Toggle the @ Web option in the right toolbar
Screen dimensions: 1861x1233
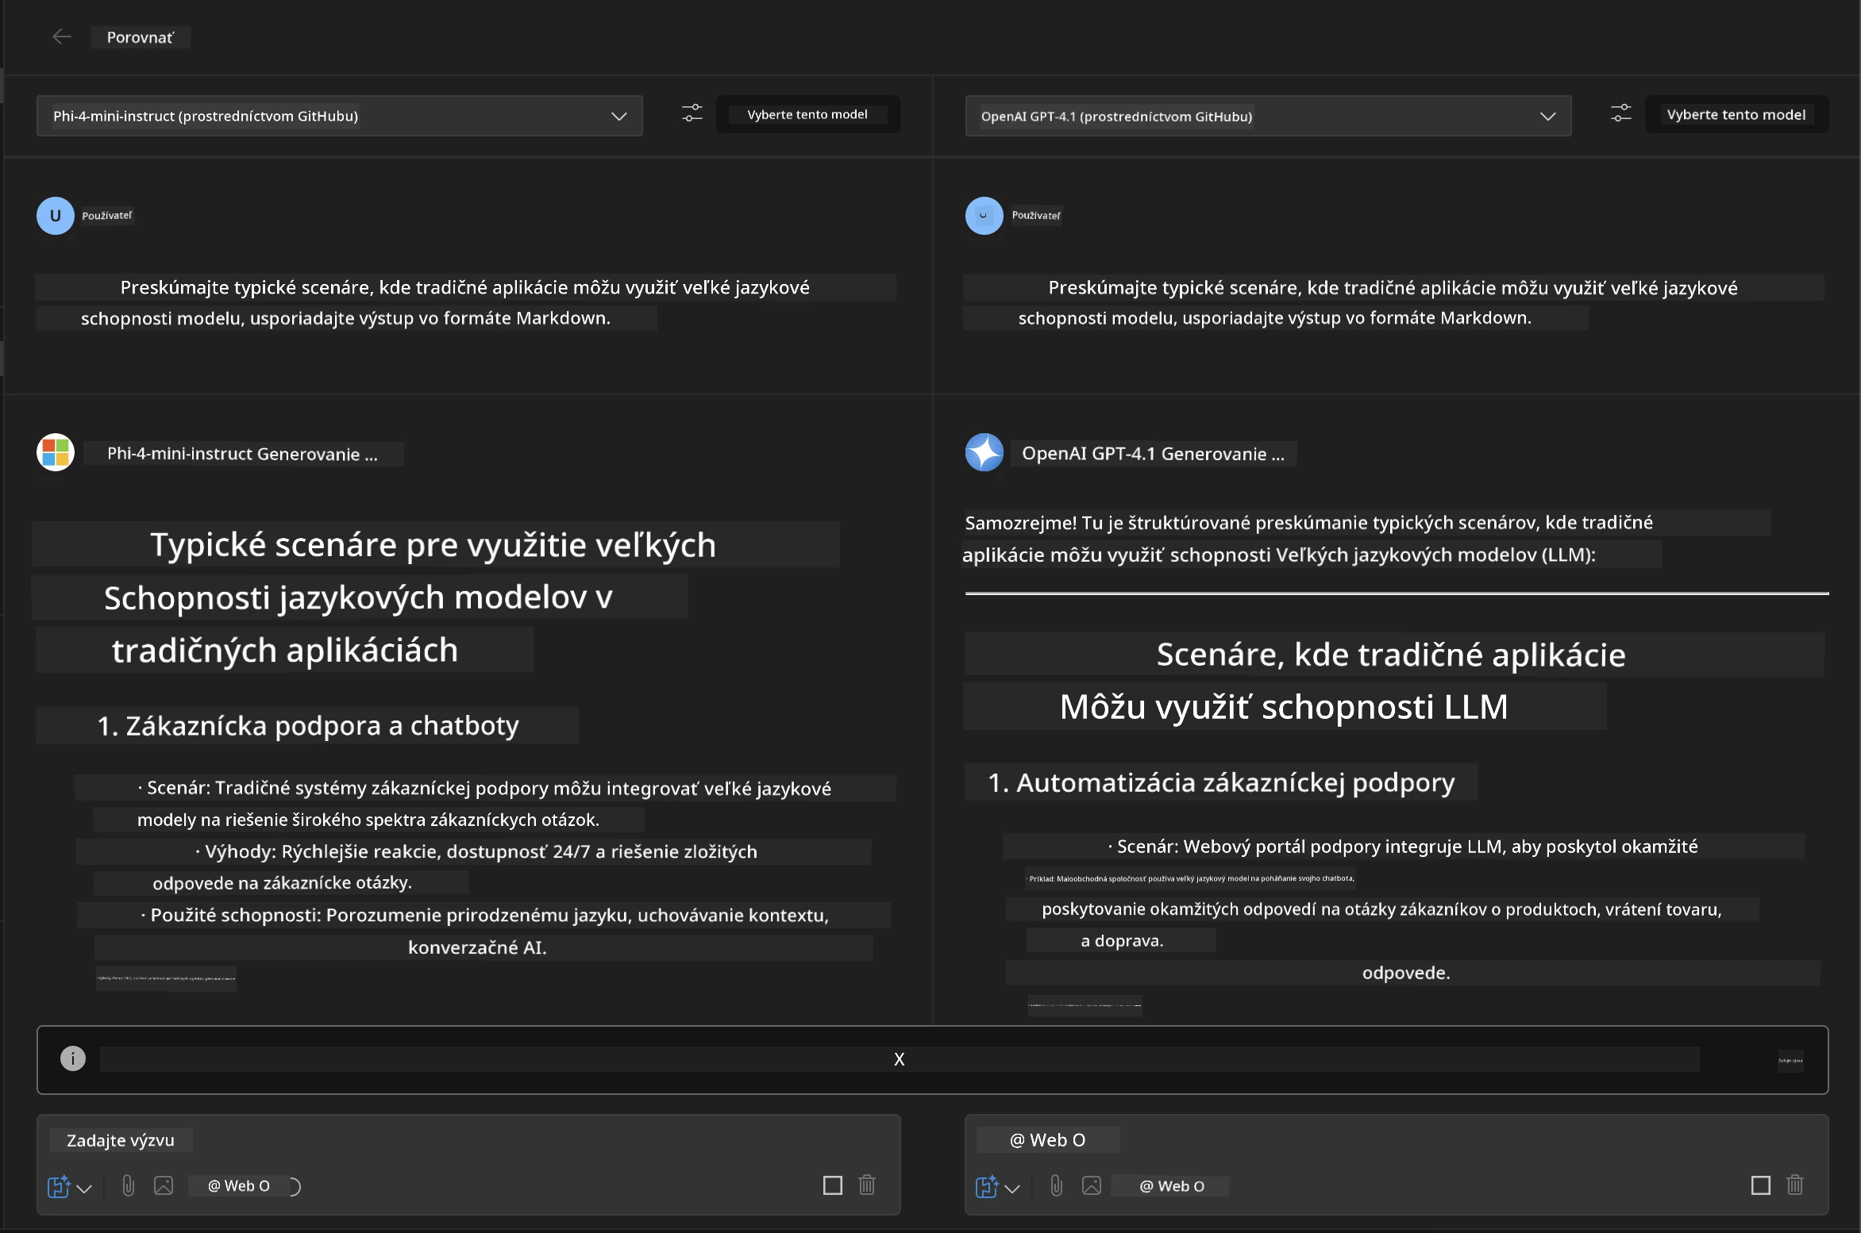[x=1172, y=1186]
